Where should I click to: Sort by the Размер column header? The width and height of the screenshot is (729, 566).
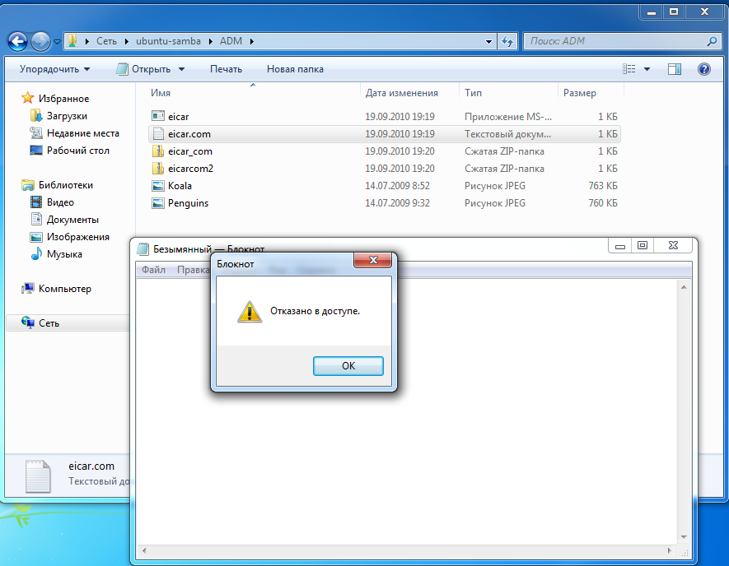coord(579,93)
